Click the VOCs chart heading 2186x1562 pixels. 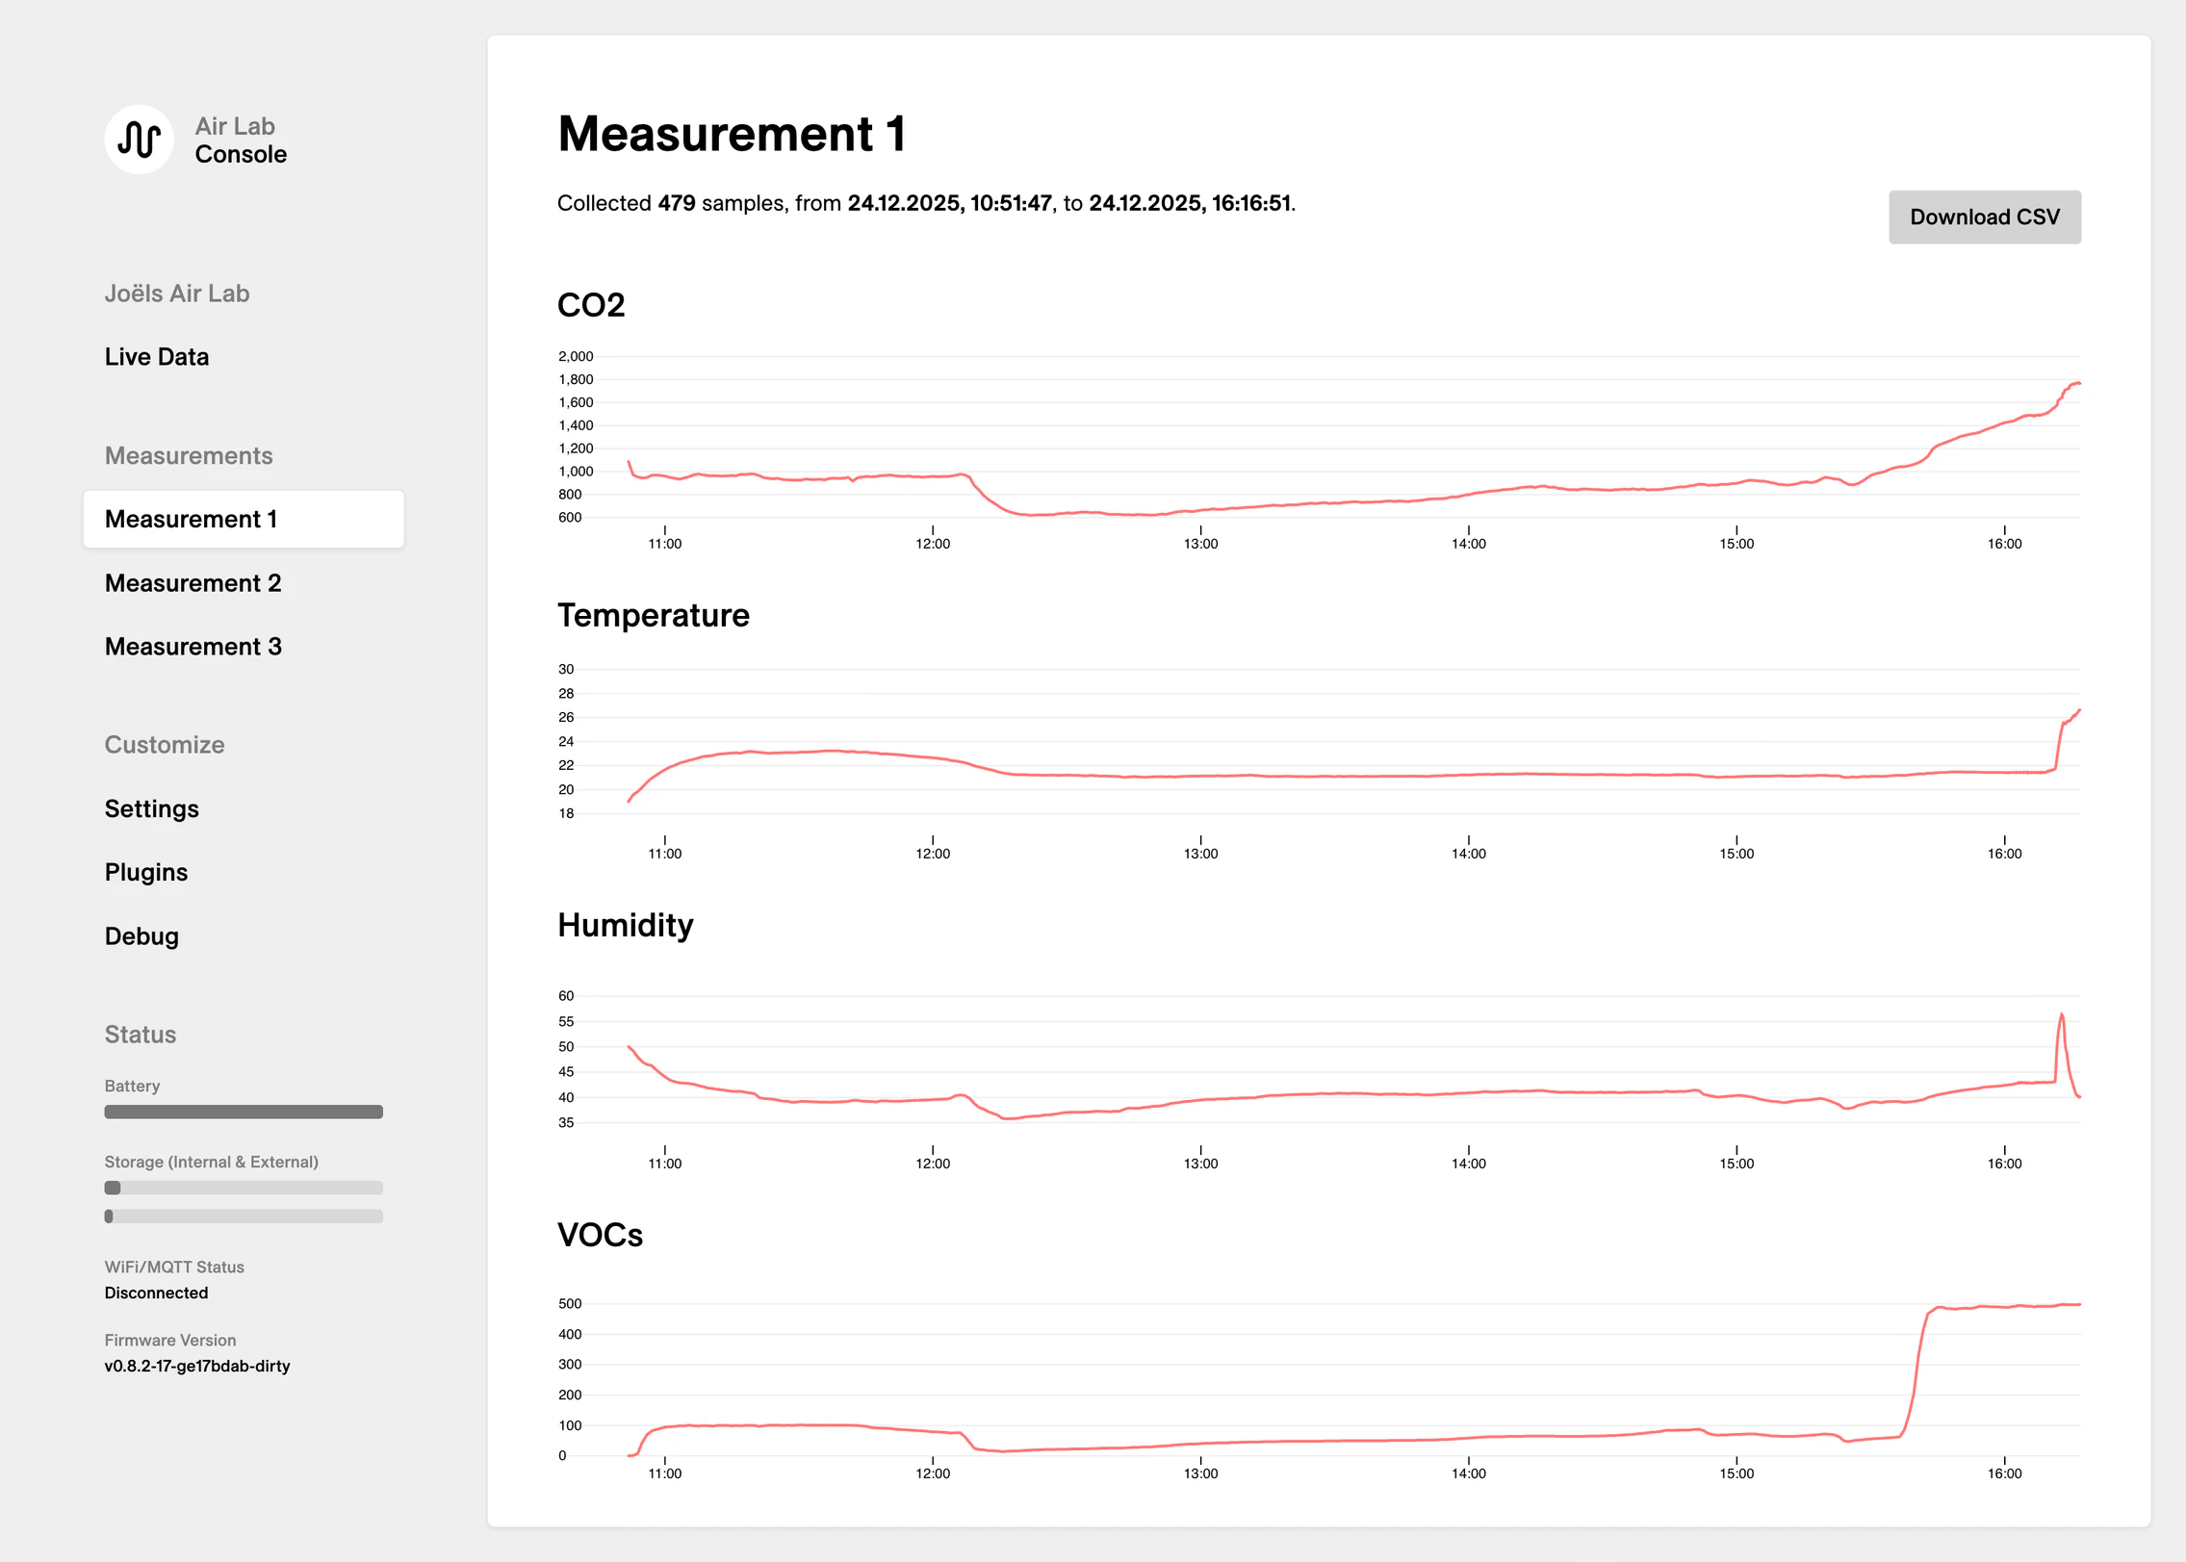(x=602, y=1236)
